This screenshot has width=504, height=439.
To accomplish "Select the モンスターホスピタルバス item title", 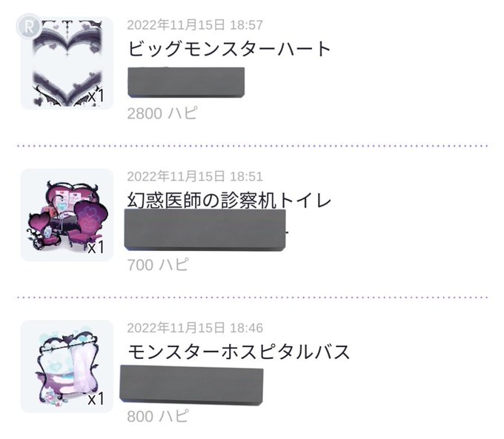I will (239, 352).
